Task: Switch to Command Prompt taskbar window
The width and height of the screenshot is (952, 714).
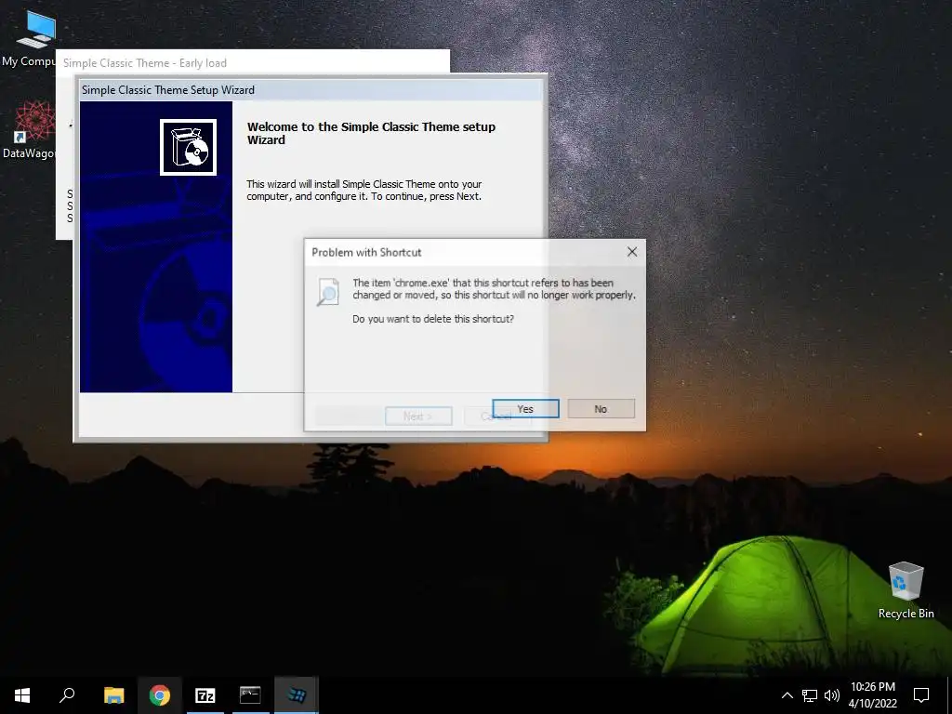Action: [x=250, y=695]
